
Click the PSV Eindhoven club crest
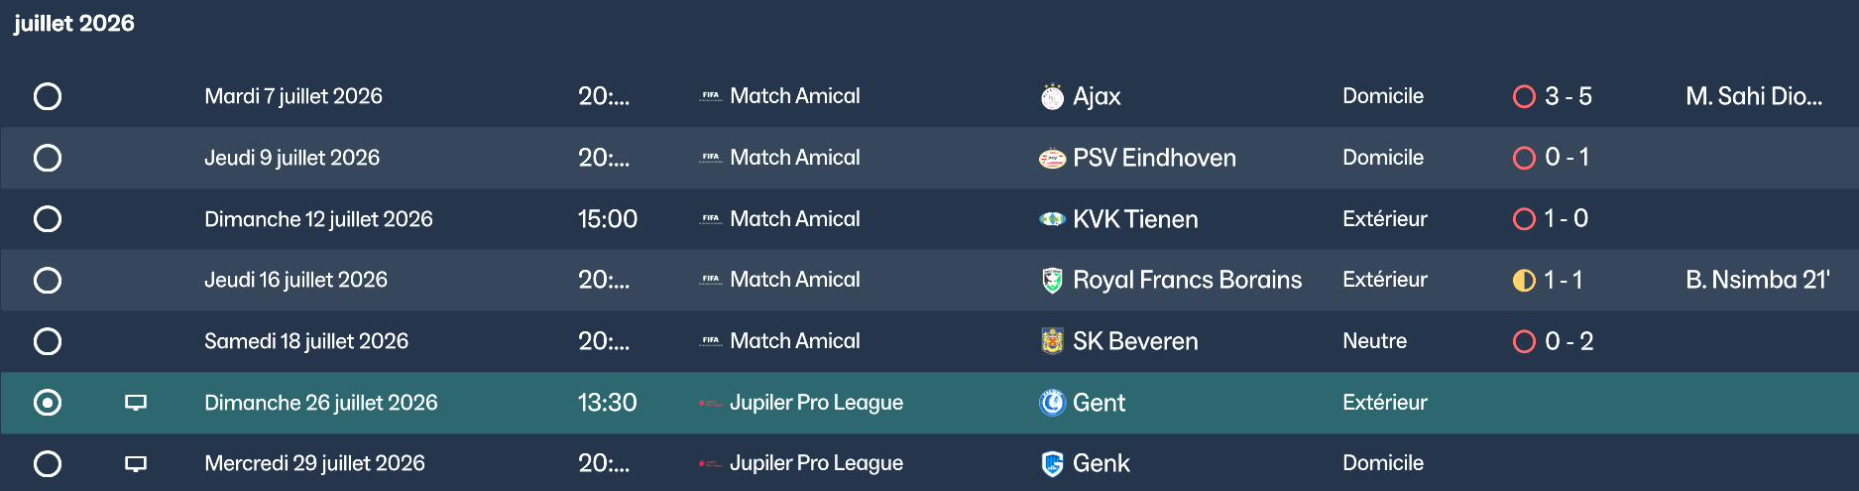click(1052, 158)
